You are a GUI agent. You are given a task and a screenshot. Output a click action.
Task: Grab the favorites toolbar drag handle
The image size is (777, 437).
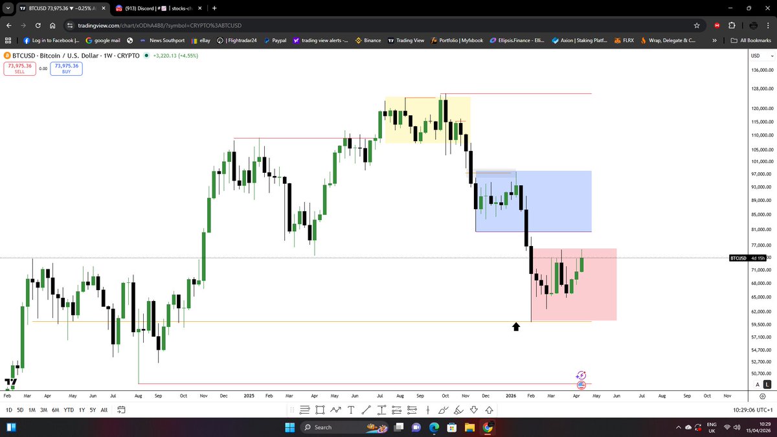(291, 410)
